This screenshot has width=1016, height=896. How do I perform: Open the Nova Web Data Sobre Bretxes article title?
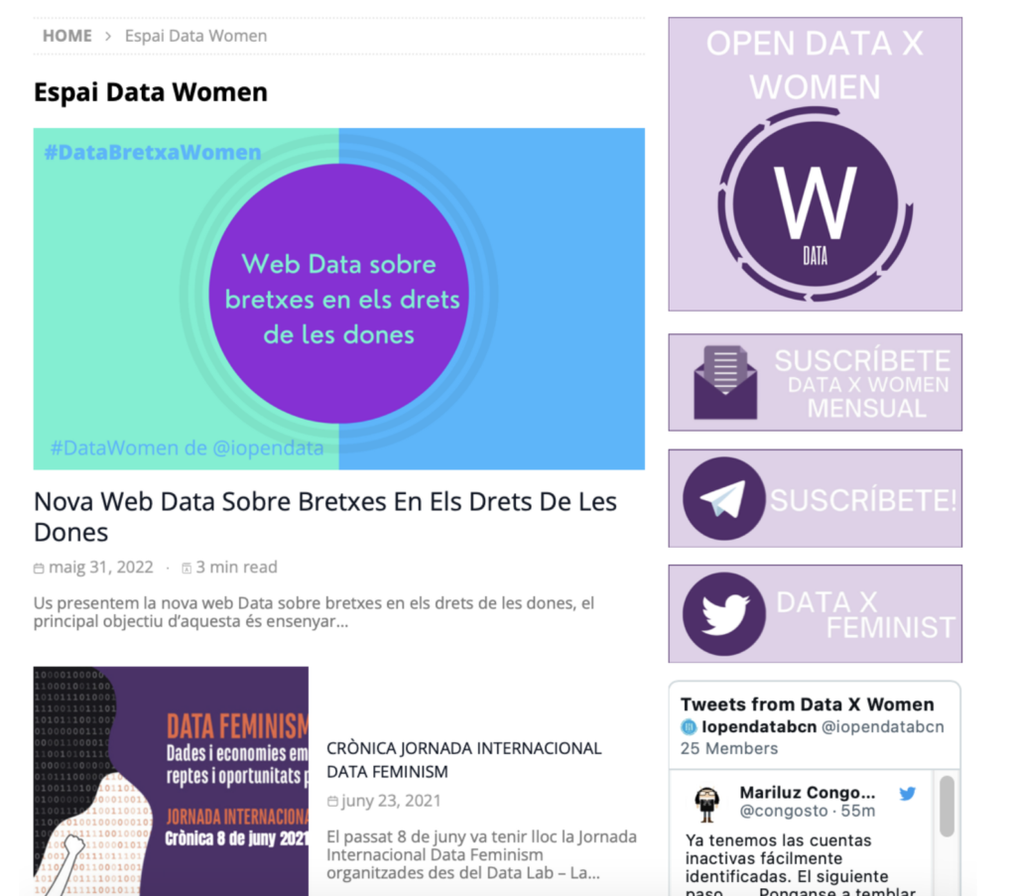click(325, 516)
